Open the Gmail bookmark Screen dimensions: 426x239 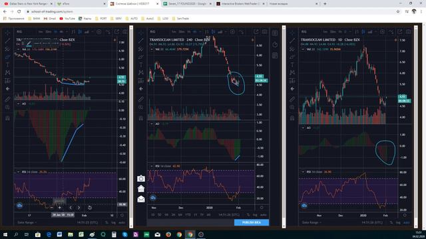[x=50, y=19]
